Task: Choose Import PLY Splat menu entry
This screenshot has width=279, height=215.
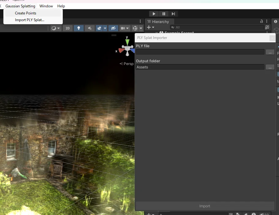Action: click(33, 20)
